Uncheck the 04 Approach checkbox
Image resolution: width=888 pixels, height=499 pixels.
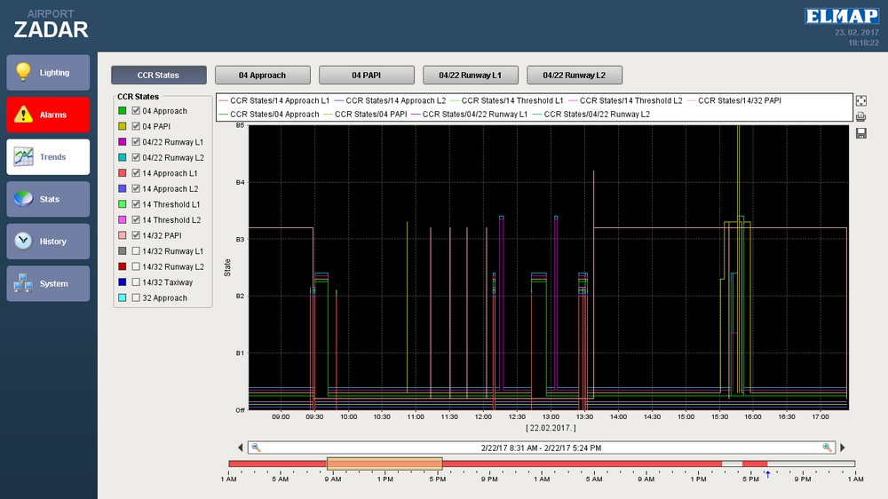point(136,111)
